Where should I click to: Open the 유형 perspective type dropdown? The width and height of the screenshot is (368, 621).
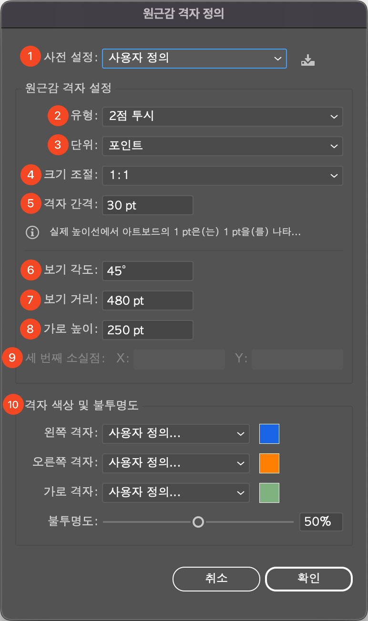(222, 117)
